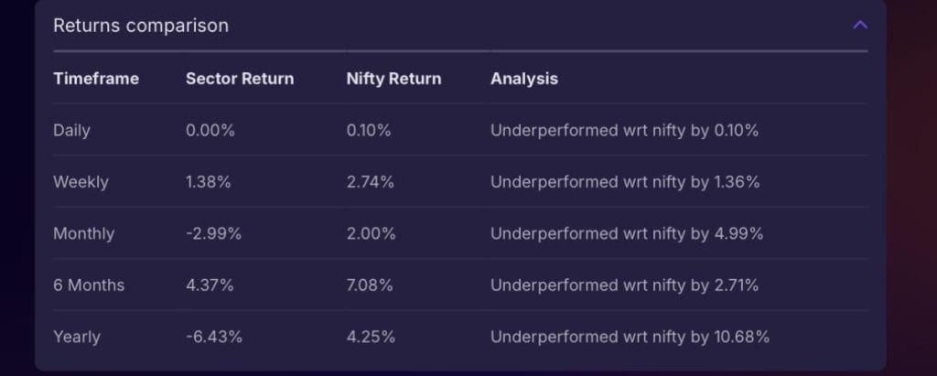Screen dimensions: 937x376
Task: Click the Yearly nifty return 4.25% value
Action: [371, 337]
